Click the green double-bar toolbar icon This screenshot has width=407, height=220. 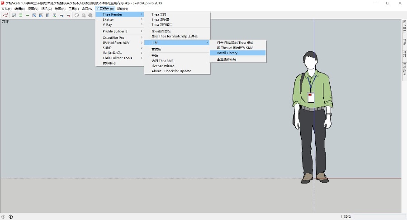click(x=21, y=15)
